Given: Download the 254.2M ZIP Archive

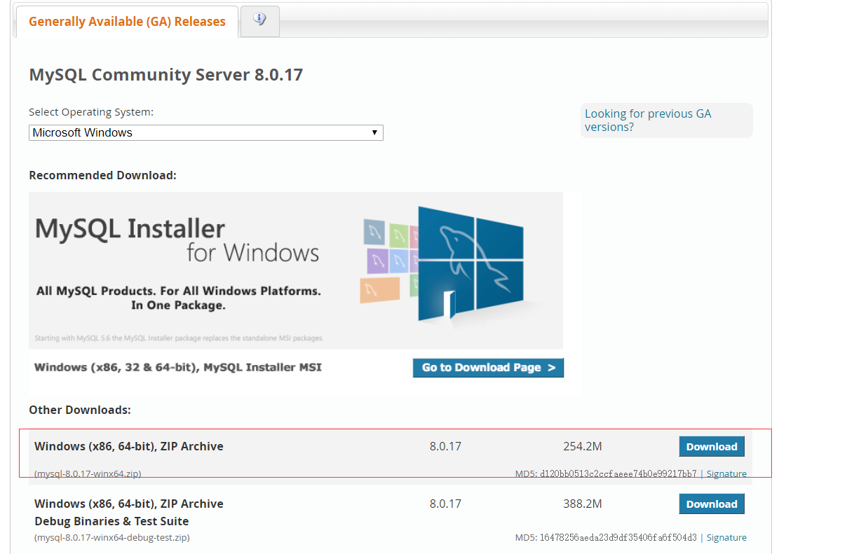Looking at the screenshot, I should 712,447.
